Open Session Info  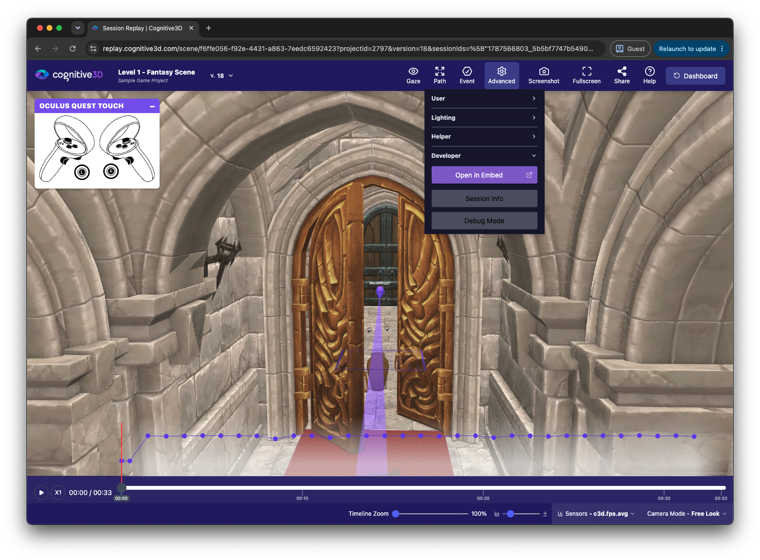(484, 199)
